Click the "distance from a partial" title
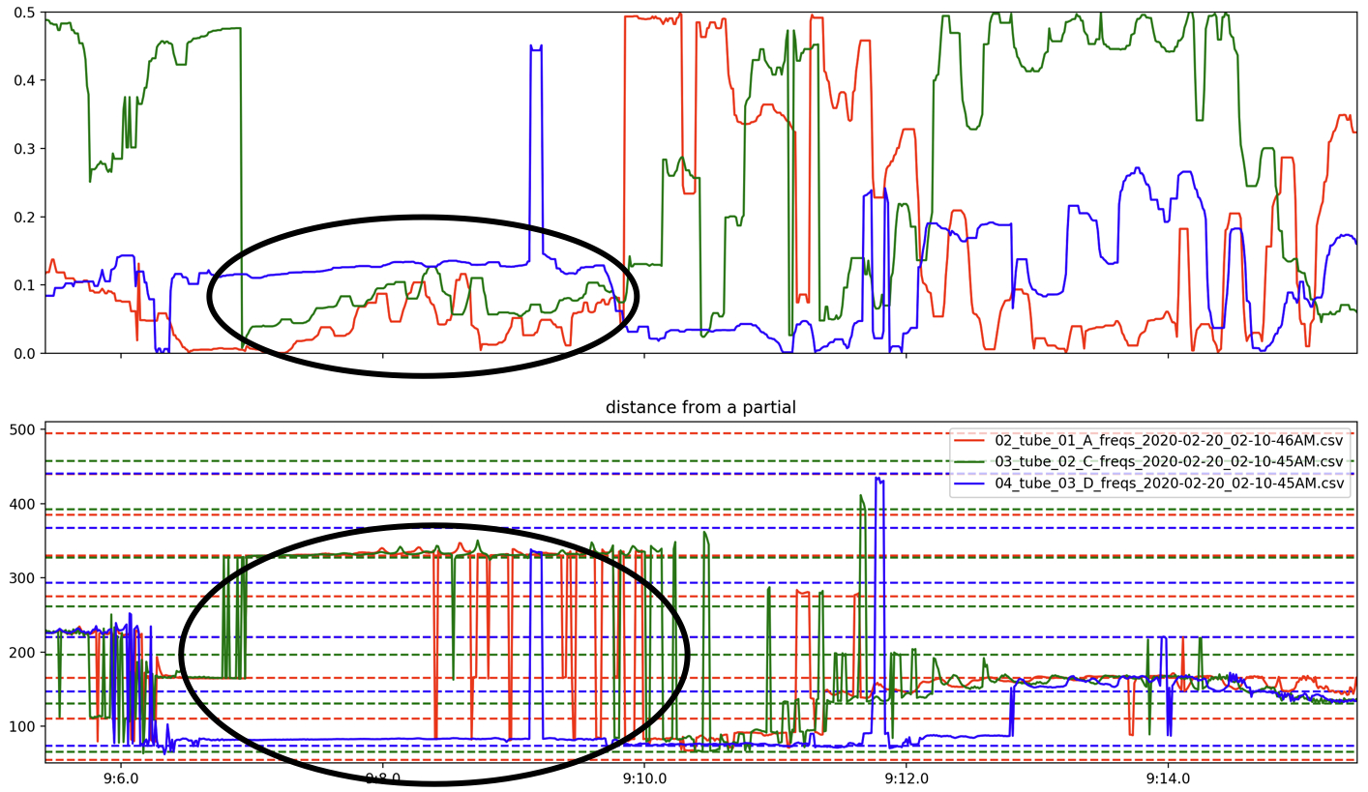1368x792 pixels. pos(700,408)
